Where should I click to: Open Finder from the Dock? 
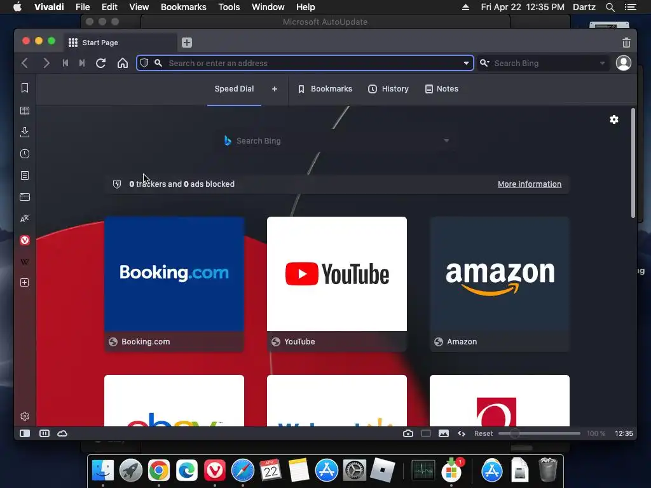pos(103,471)
